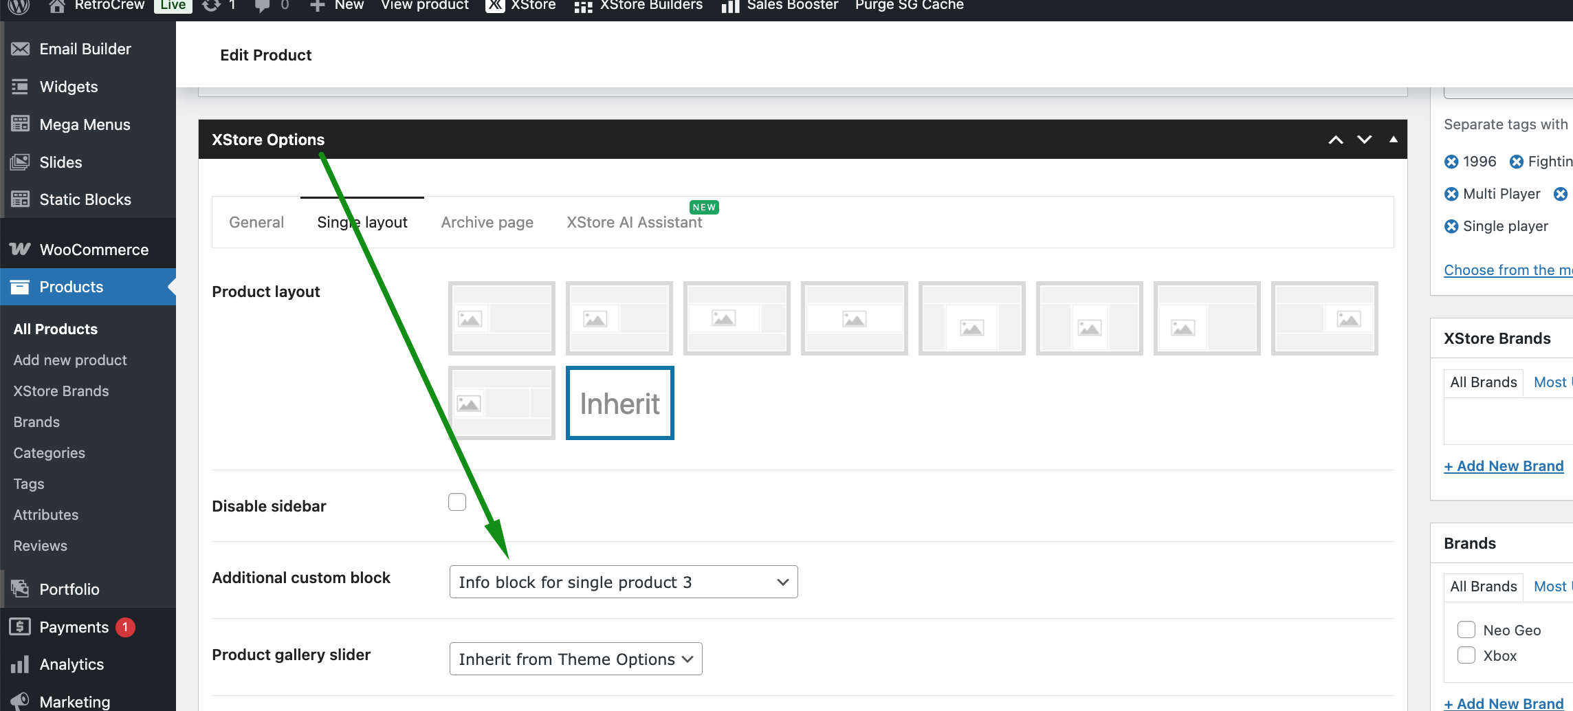Switch to the Archive page tab
Viewport: 1573px width, 711px height.
click(x=487, y=222)
